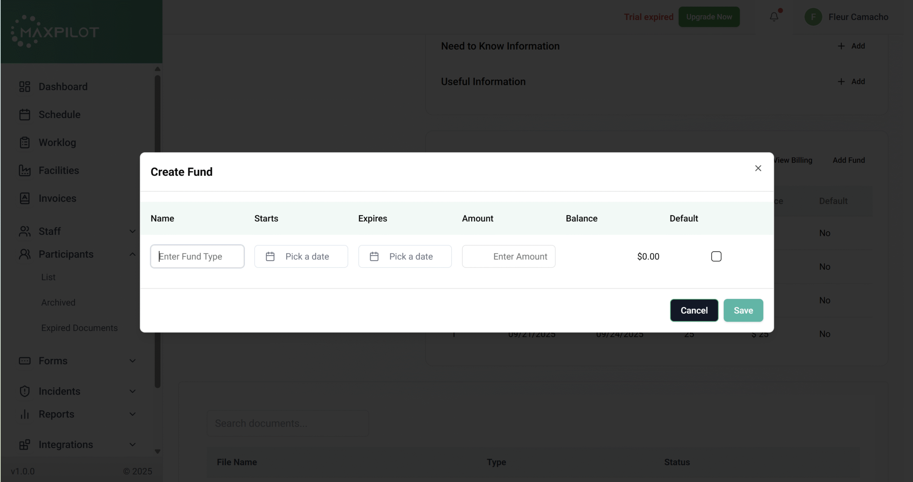Click the Worklog clipboard icon
Screen dimensions: 913x482
25,142
